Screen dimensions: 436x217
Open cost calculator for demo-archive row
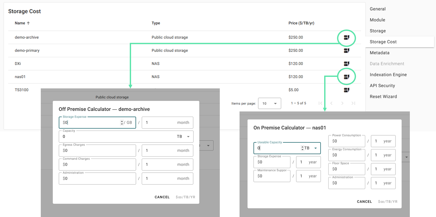346,38
